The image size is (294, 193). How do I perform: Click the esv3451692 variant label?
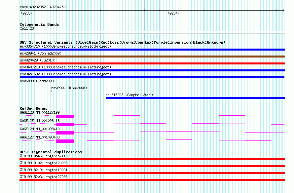coord(65,74)
